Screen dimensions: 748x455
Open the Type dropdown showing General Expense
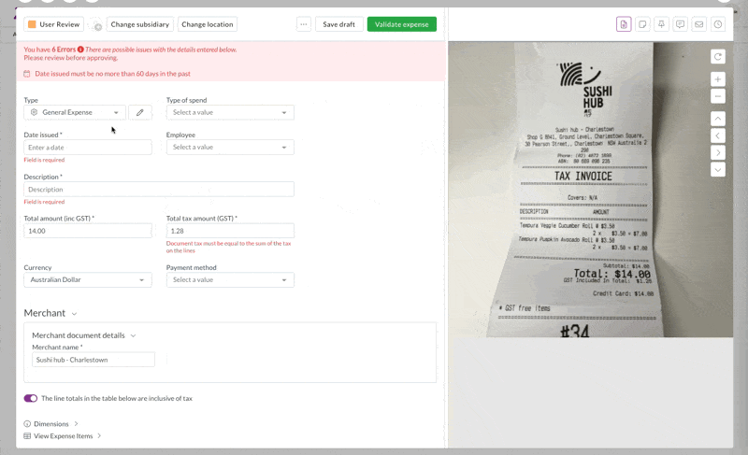75,112
